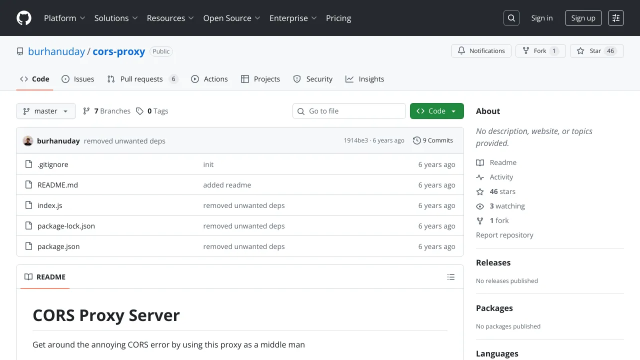This screenshot has height=360, width=640.
Task: Open the master branch selector dropdown
Action: click(x=46, y=111)
